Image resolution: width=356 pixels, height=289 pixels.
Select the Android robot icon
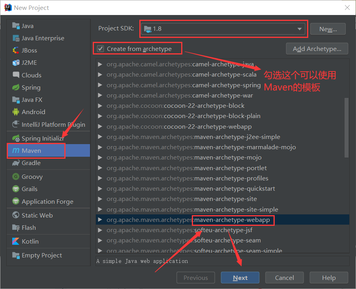[16, 112]
